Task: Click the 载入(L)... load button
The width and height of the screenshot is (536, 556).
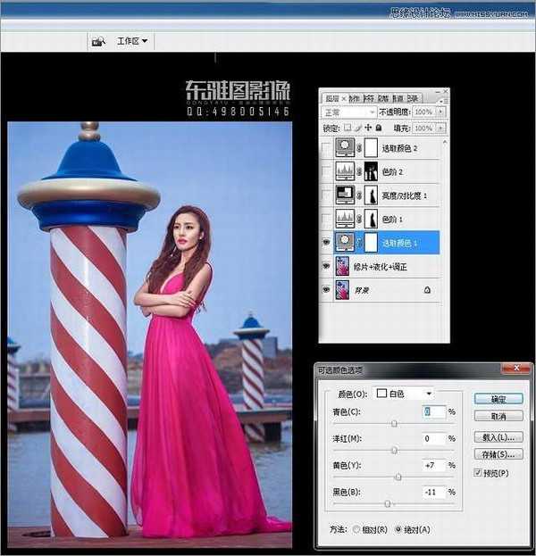Action: pos(498,437)
